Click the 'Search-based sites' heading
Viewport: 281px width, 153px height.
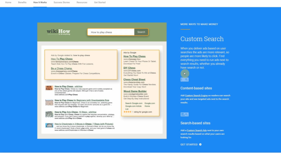pos(195,123)
